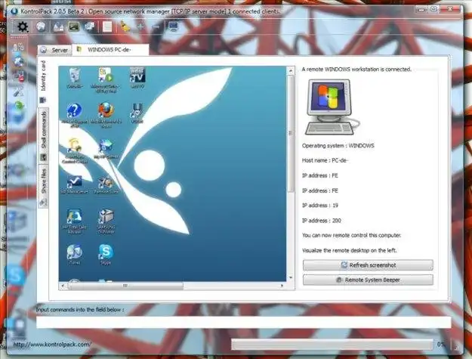Click the Windows monitor image in identity panel
472x359 pixels.
click(332, 107)
